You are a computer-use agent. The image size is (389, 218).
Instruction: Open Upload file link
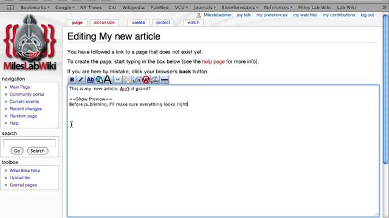coord(19,177)
